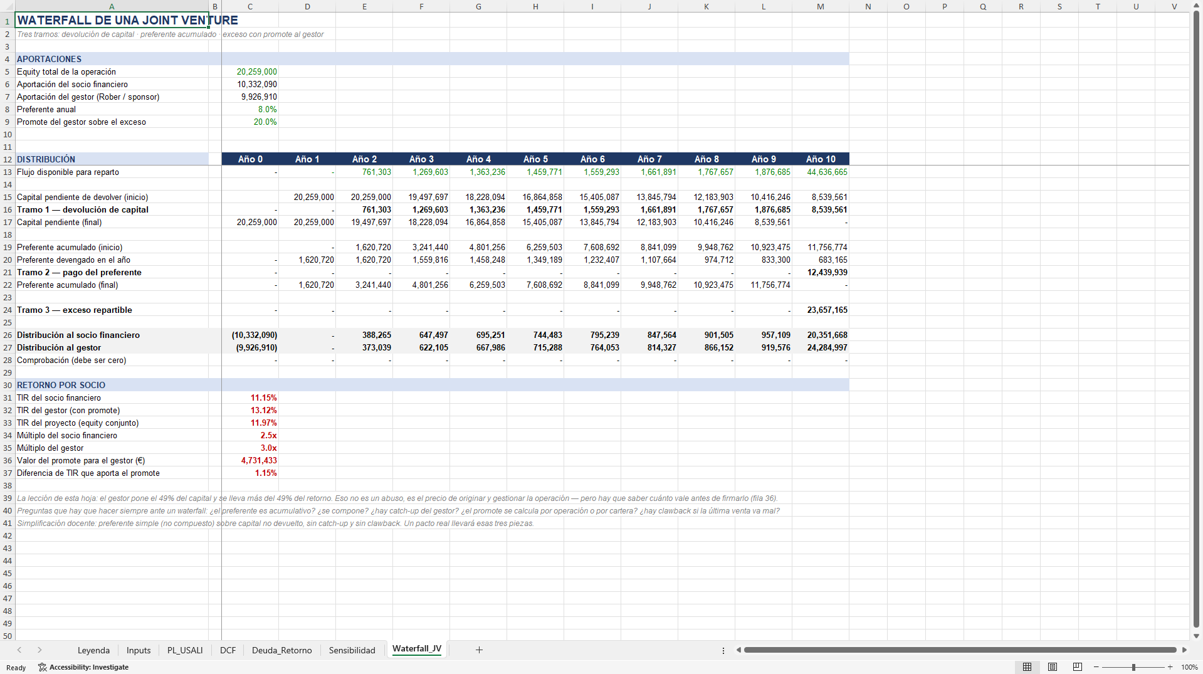
Task: Select TIR del proyecto 11.97%
Action: coord(250,423)
